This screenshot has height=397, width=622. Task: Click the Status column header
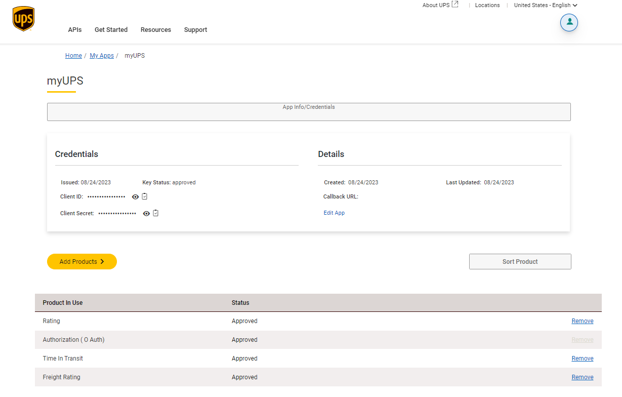[240, 303]
